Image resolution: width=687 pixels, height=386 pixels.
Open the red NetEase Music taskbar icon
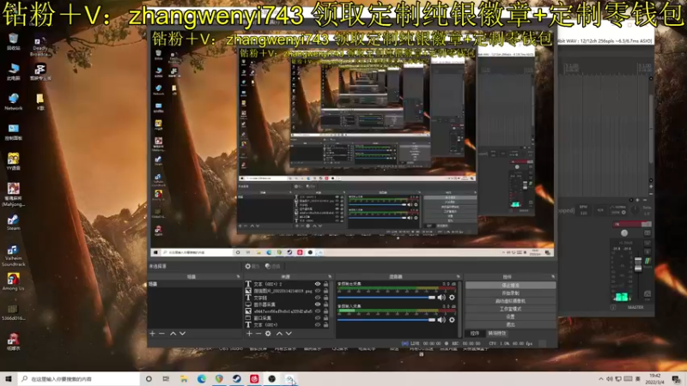pos(254,379)
